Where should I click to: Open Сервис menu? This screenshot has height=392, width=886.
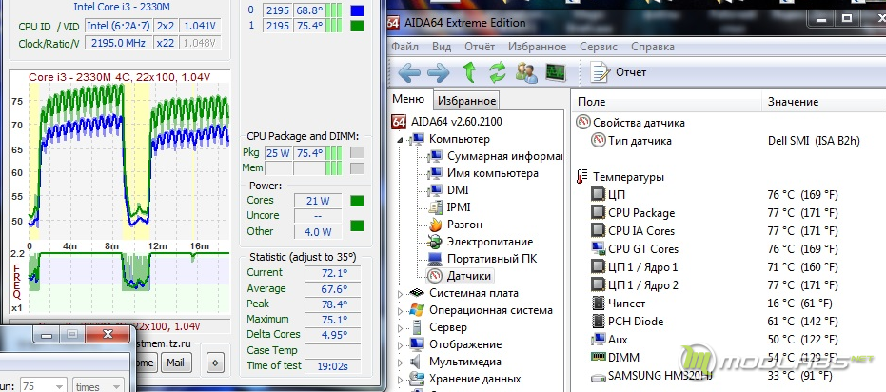pyautogui.click(x=599, y=47)
